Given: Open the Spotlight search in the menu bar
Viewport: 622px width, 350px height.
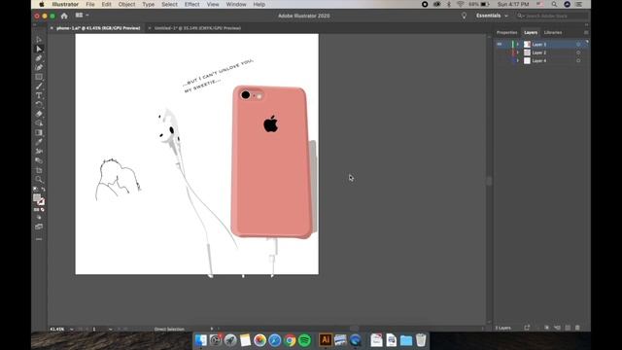Looking at the screenshot, I should [x=554, y=4].
